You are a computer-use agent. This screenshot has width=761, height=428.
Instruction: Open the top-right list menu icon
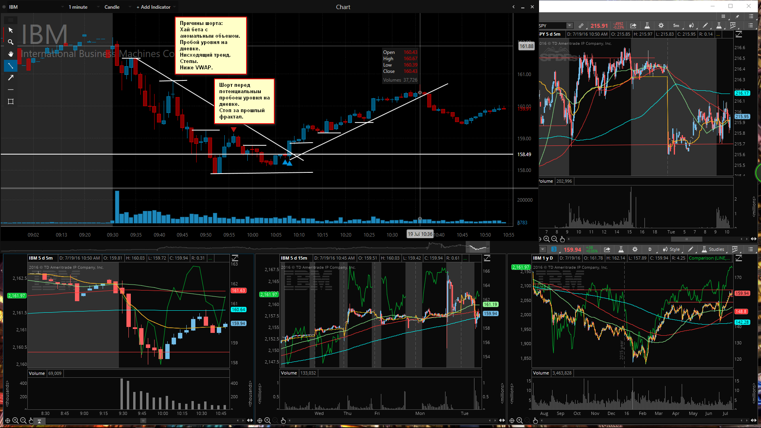[x=751, y=16]
